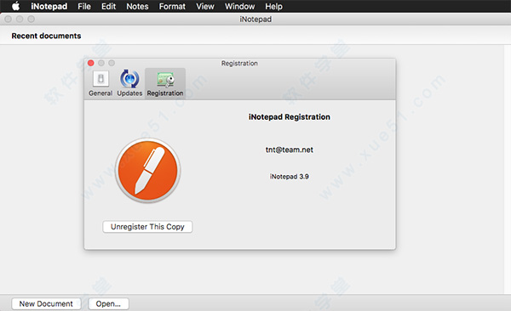Open the Edit menu
This screenshot has height=311, width=511.
coord(108,6)
